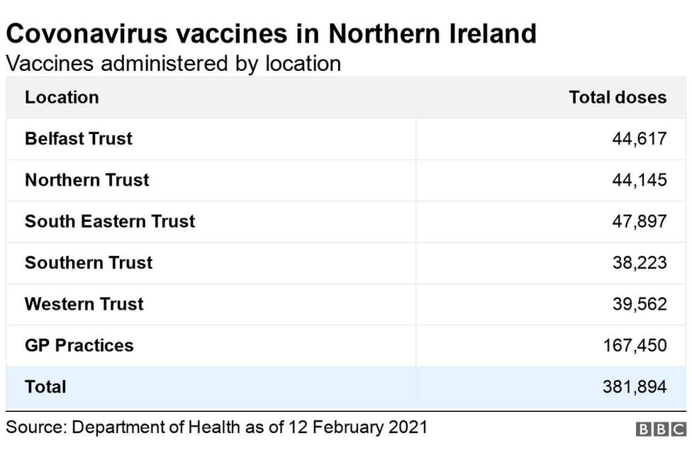Viewport: 692px width, 460px height.
Task: Click the Belfast Trust value 44,617
Action: pyautogui.click(x=639, y=138)
